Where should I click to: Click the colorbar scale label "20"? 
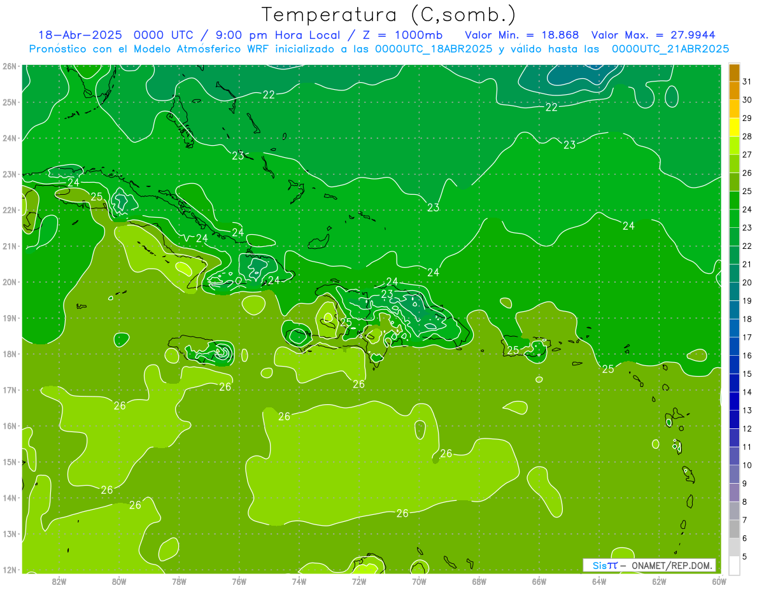tap(747, 283)
